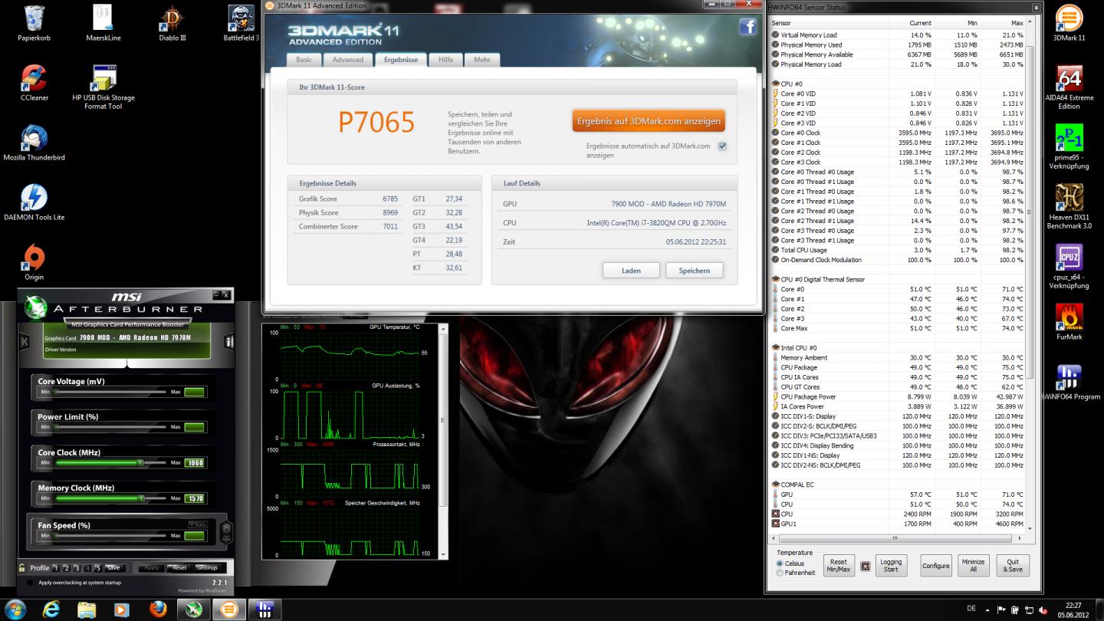
Task: Open Windows Explorer from the taskbar
Action: tap(87, 609)
